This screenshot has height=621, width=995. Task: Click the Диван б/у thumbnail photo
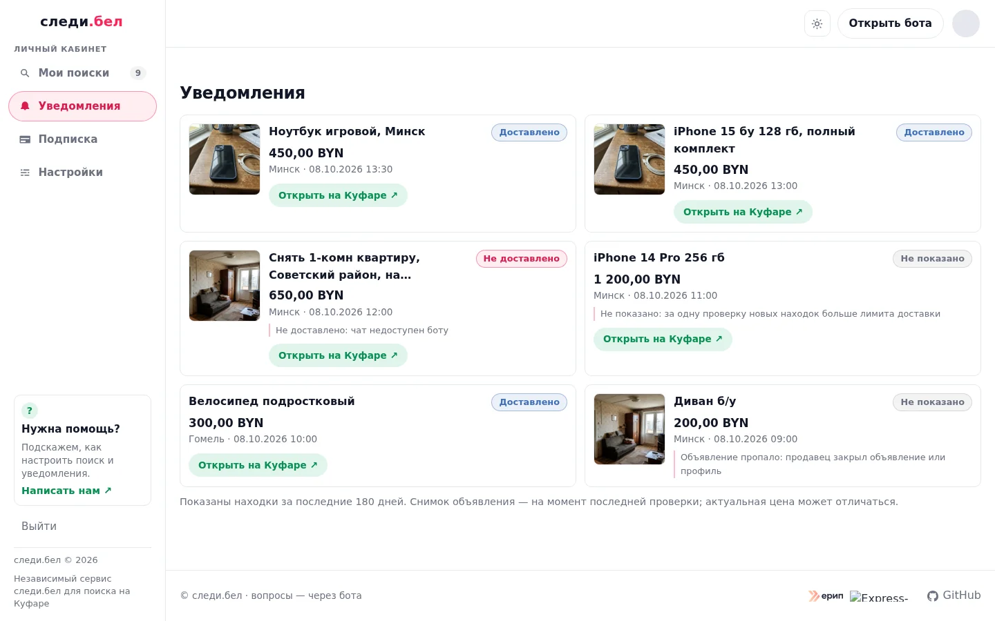click(x=629, y=429)
